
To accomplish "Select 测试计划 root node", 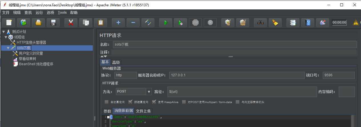I will pyautogui.click(x=19, y=32).
